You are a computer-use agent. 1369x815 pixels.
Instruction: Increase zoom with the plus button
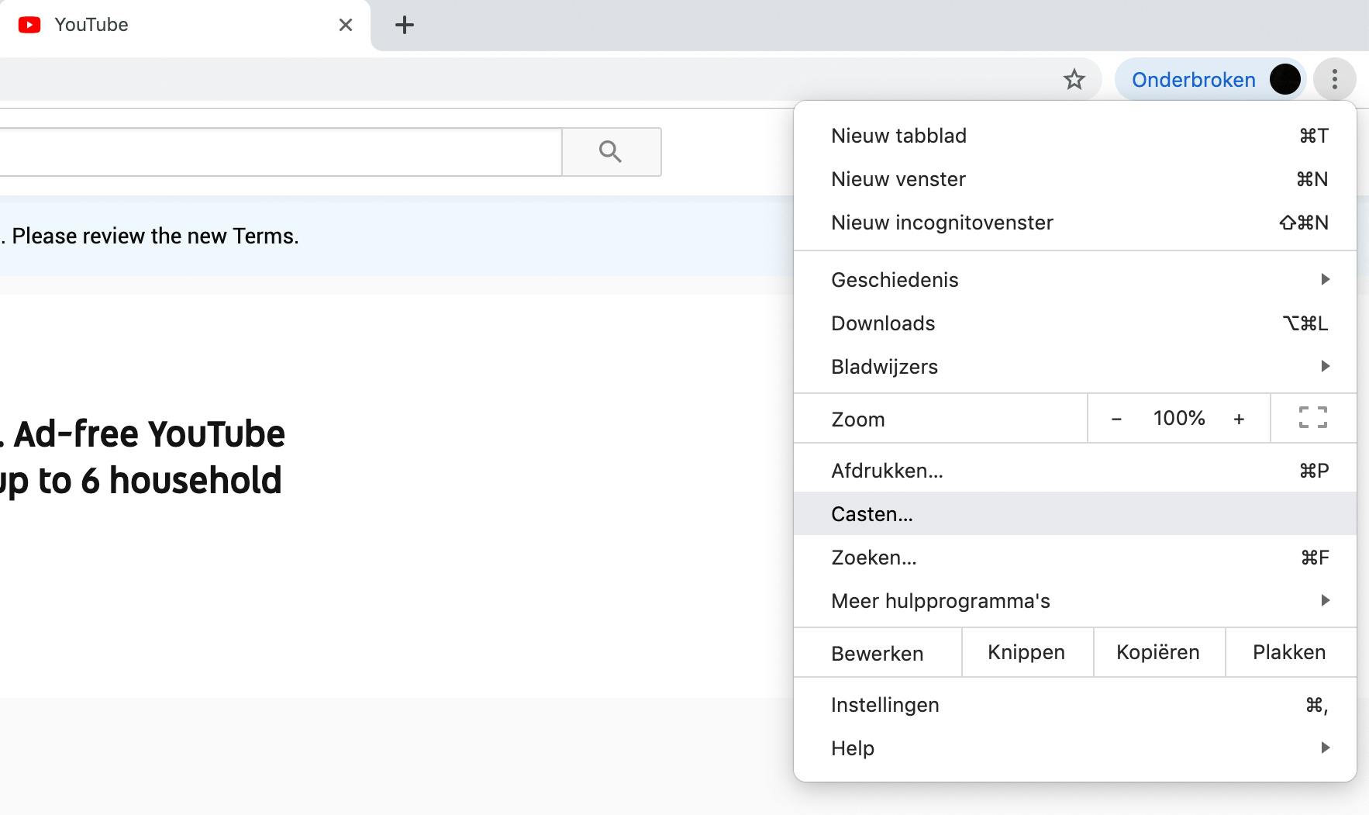pyautogui.click(x=1239, y=419)
